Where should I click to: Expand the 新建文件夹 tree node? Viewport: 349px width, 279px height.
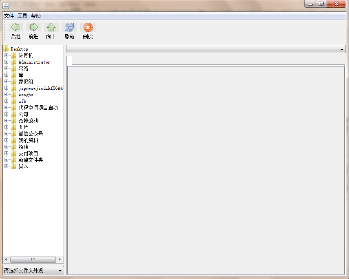[x=6, y=159]
